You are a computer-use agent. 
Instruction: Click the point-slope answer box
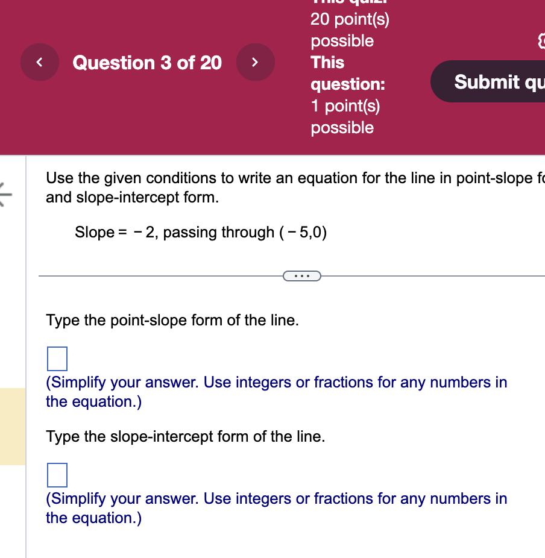pos(57,358)
